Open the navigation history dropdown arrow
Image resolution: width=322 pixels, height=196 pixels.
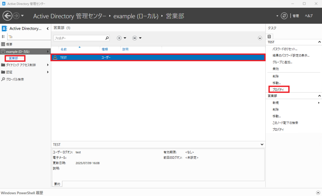(x=22, y=16)
